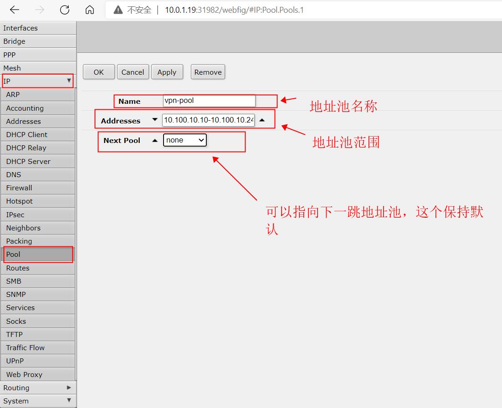502x408 pixels.
Task: Remove the vpn-pool entry
Action: [208, 71]
